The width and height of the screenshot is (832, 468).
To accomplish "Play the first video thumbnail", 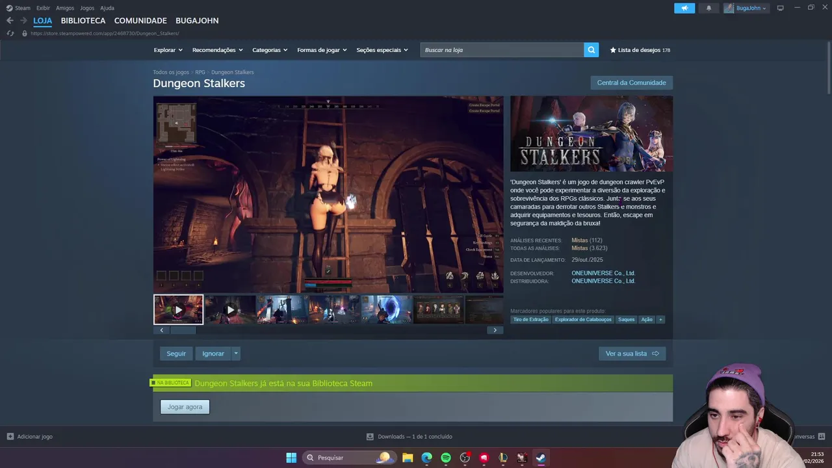I will [x=178, y=309].
